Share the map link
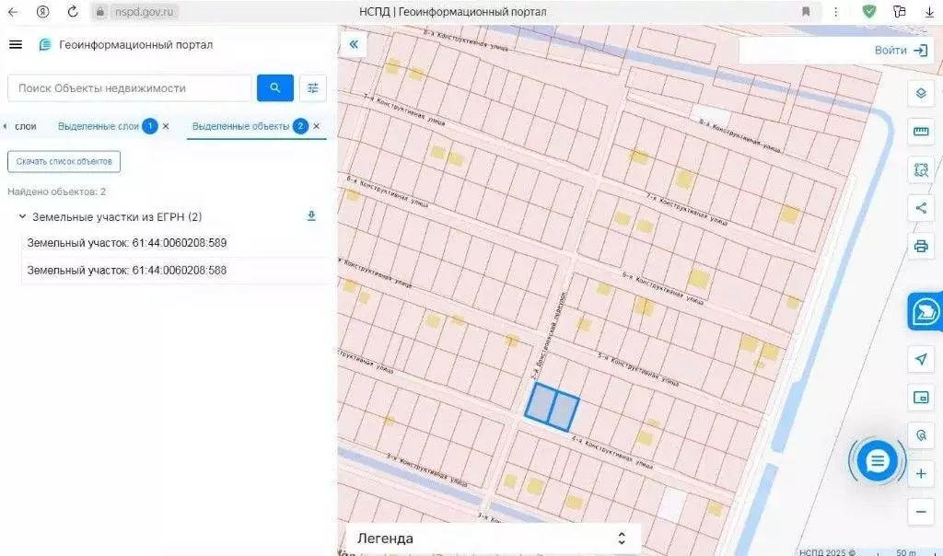This screenshot has height=556, width=943. click(x=921, y=208)
